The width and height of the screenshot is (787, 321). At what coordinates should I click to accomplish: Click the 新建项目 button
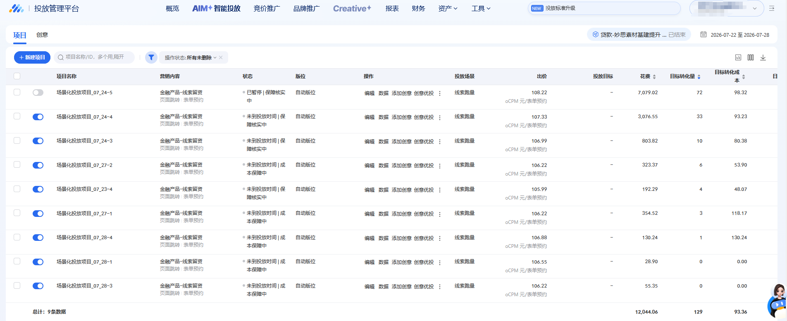pyautogui.click(x=32, y=57)
